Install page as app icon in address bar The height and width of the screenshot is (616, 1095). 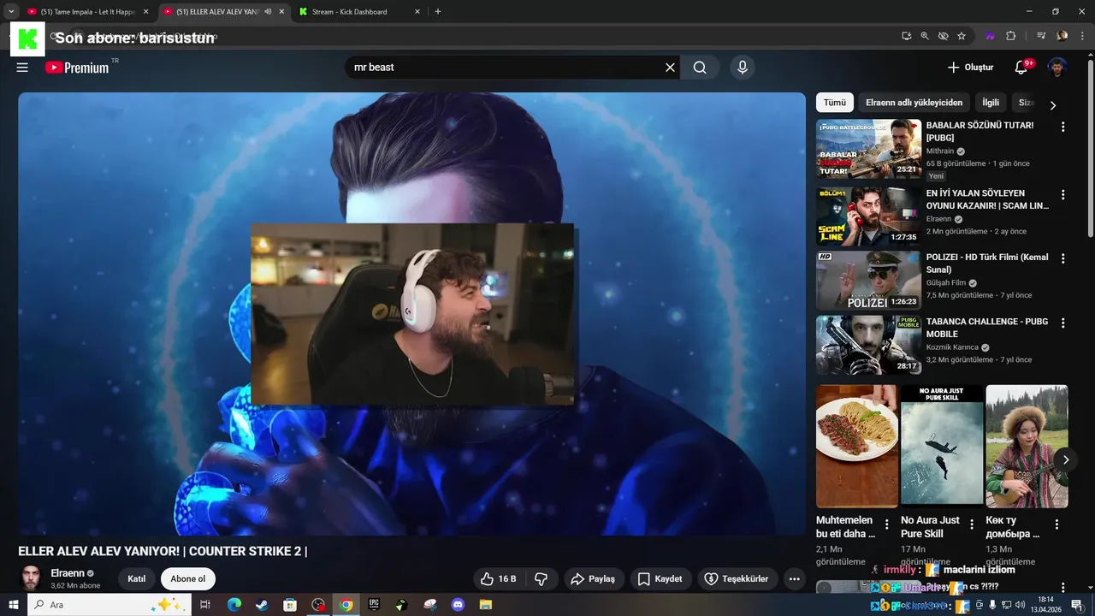tap(906, 36)
